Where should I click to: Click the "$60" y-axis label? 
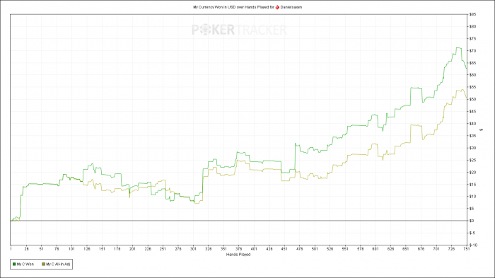[x=472, y=75]
